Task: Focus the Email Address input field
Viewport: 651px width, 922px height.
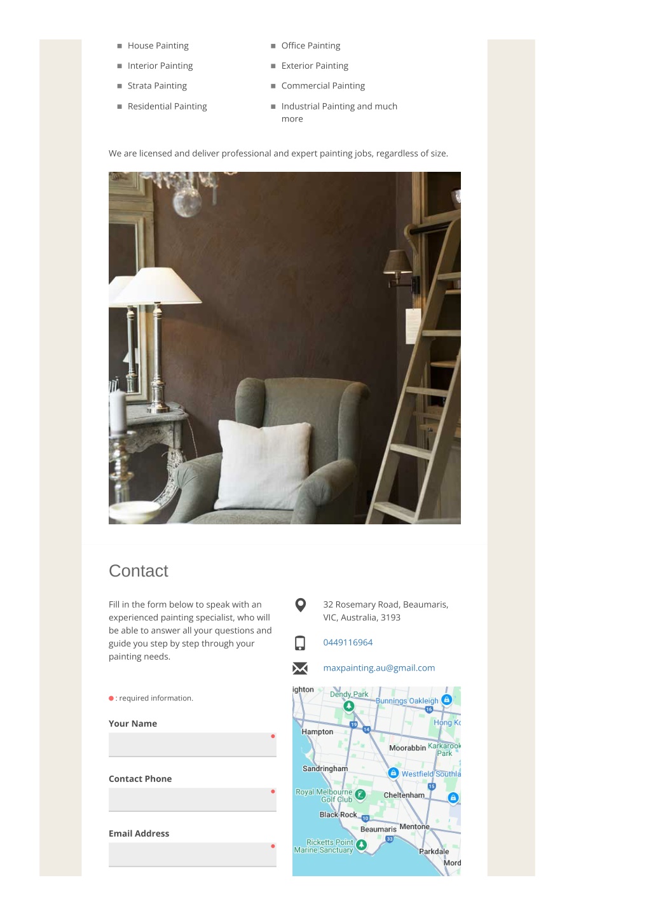Action: (193, 855)
